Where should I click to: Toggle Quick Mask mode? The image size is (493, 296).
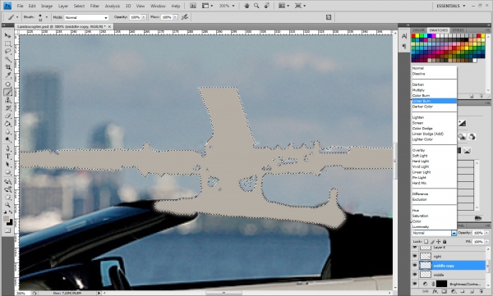[x=7, y=230]
